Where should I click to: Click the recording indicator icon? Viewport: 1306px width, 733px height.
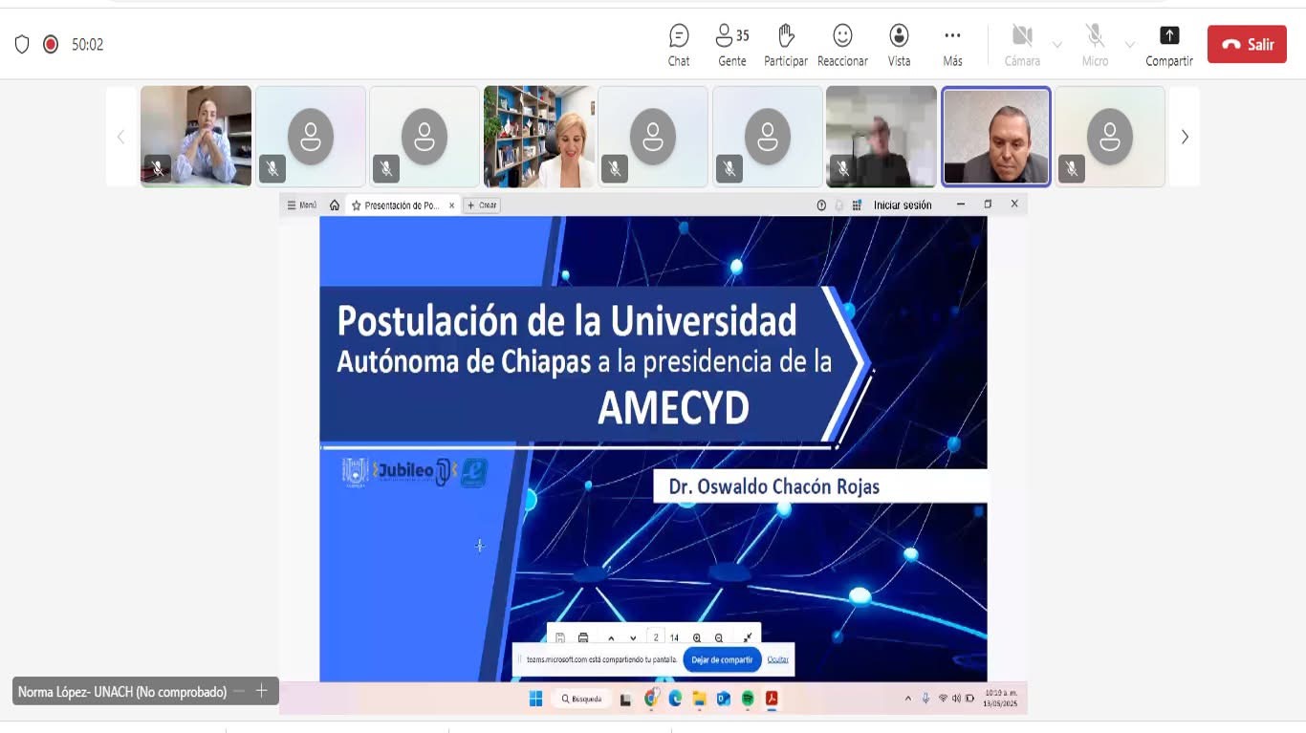(51, 44)
